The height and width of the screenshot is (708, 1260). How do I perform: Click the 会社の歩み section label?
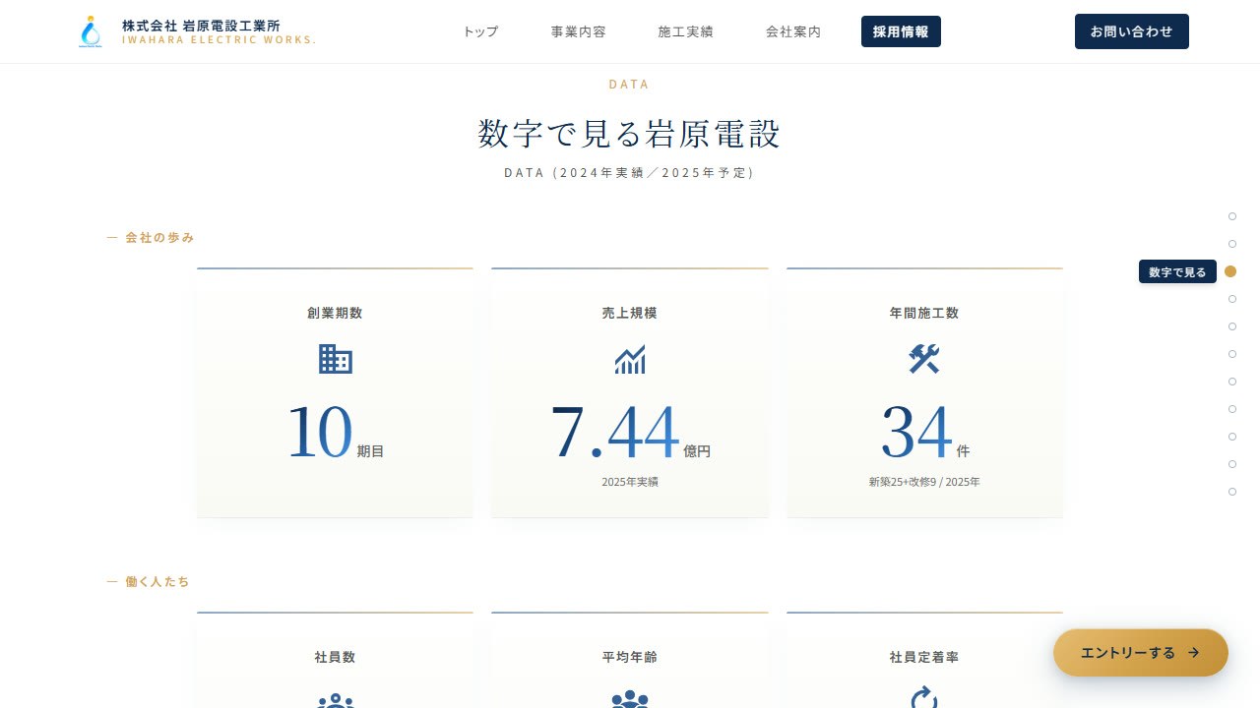159,238
